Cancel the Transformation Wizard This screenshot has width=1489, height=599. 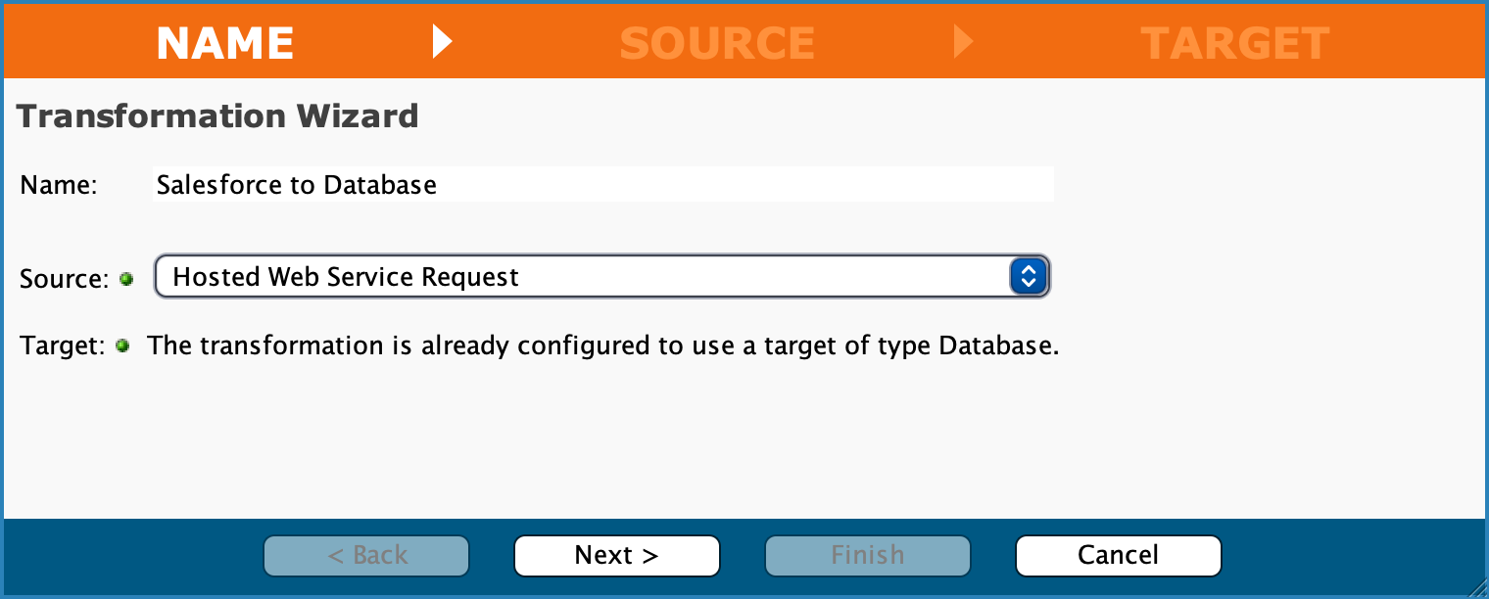(x=1118, y=555)
